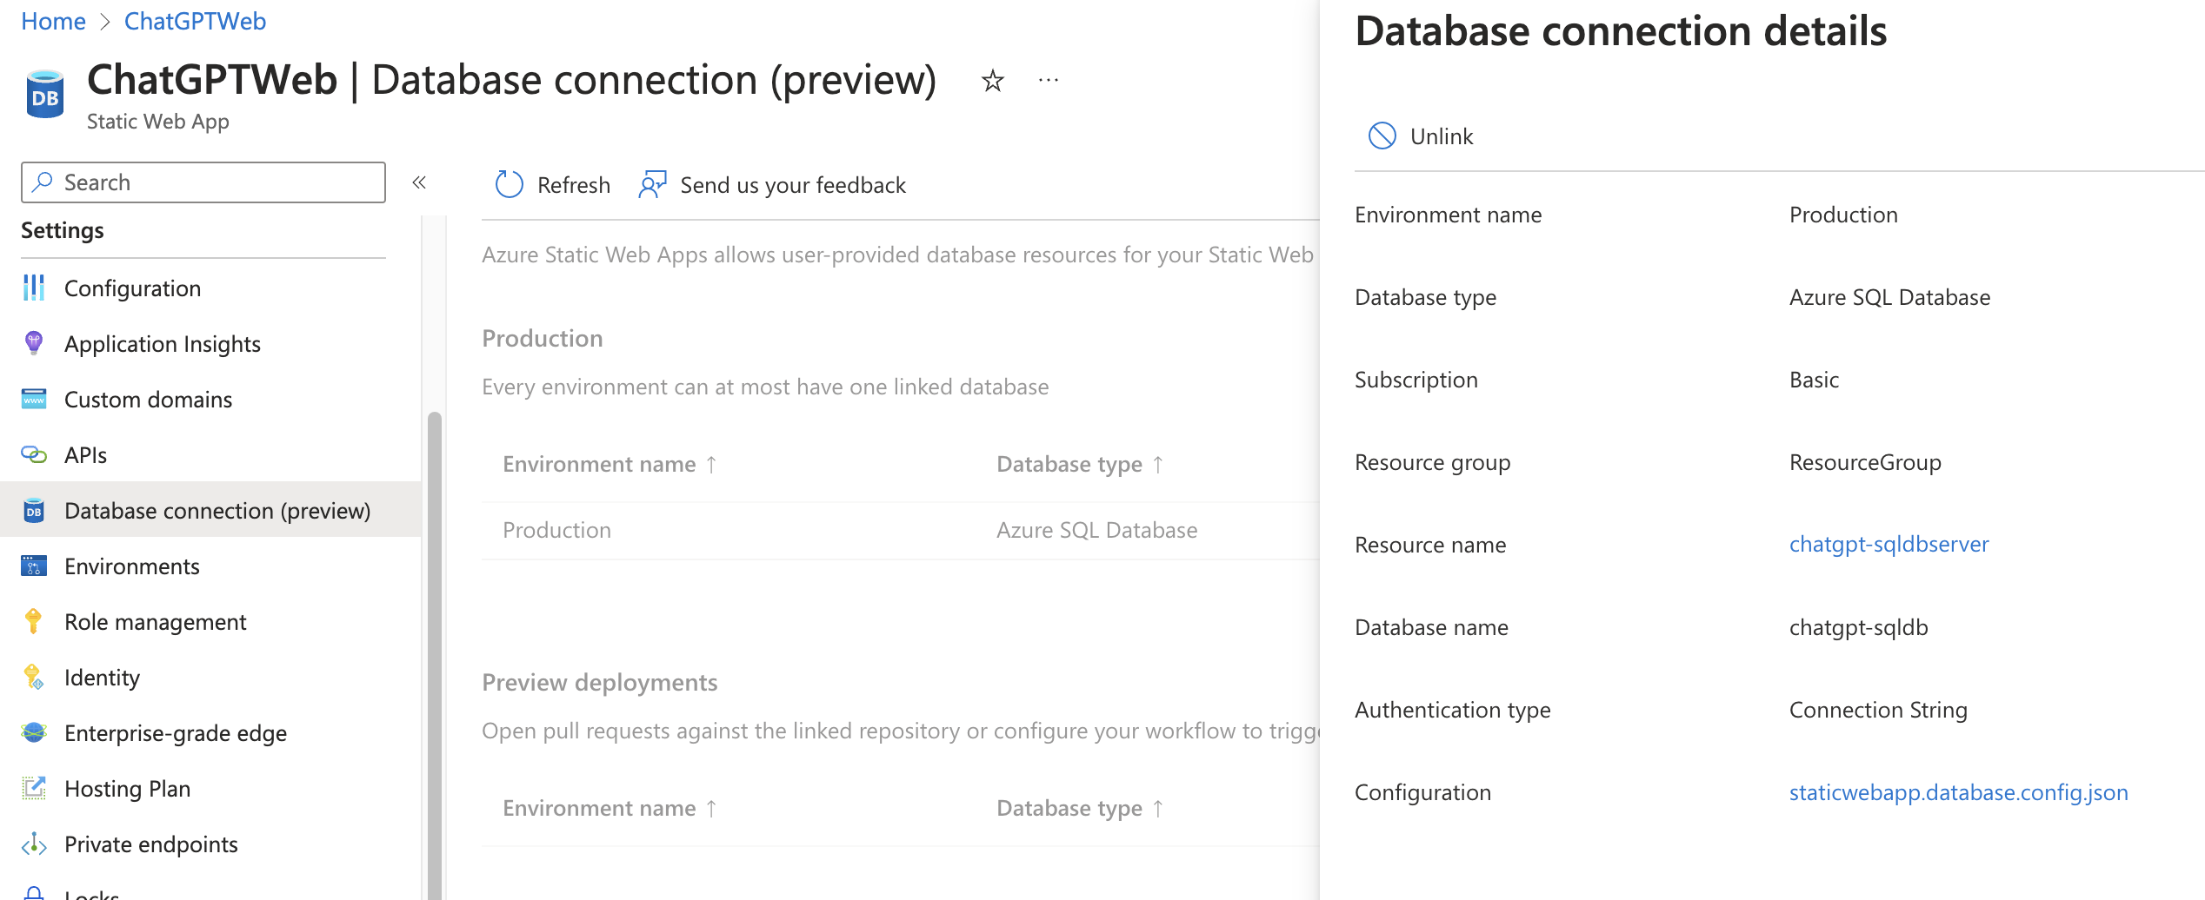Open Private endpoints menu item

click(x=210, y=844)
